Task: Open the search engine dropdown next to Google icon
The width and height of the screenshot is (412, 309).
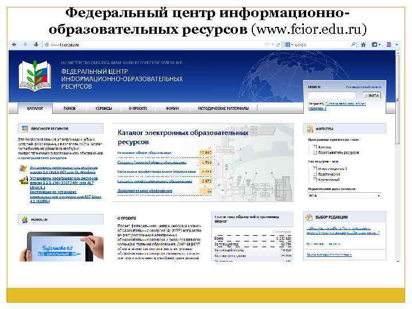Action: tap(292, 45)
